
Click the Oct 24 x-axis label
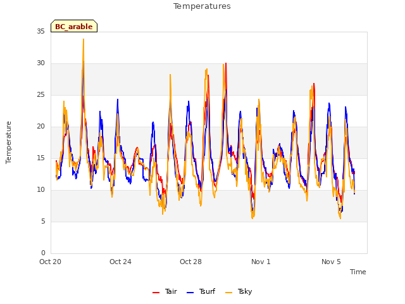coord(120,262)
